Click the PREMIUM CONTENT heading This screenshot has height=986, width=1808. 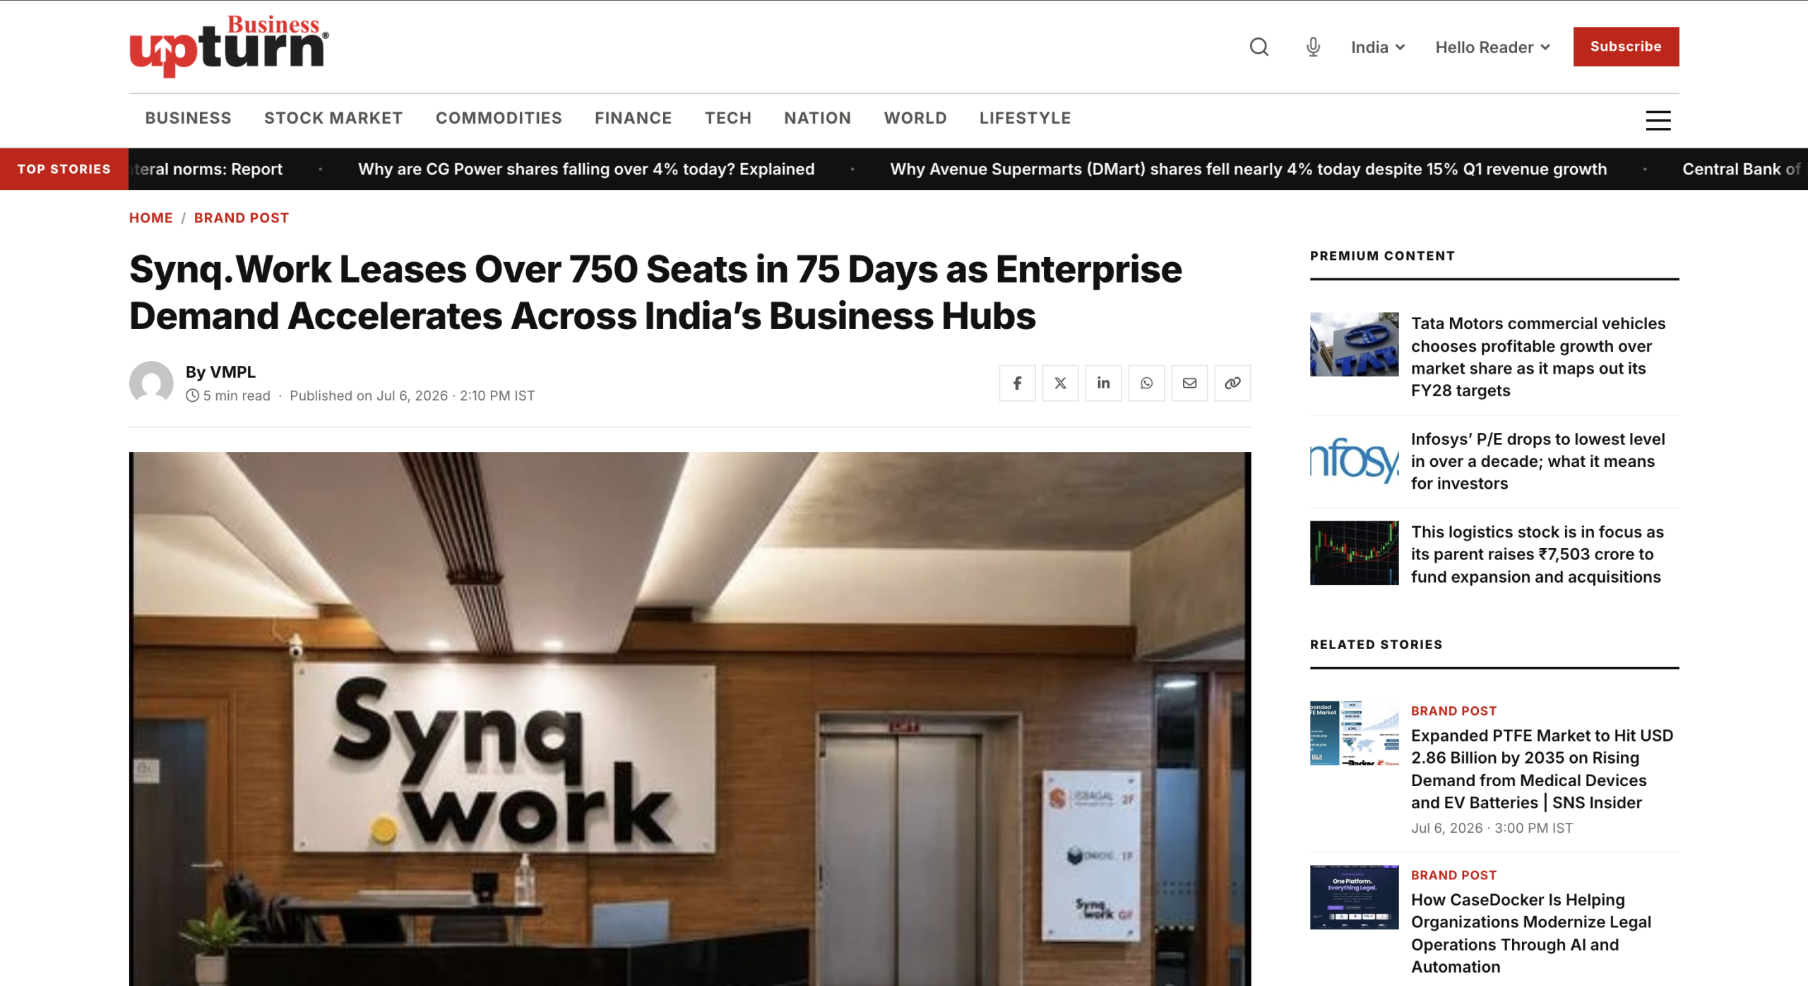coord(1382,256)
